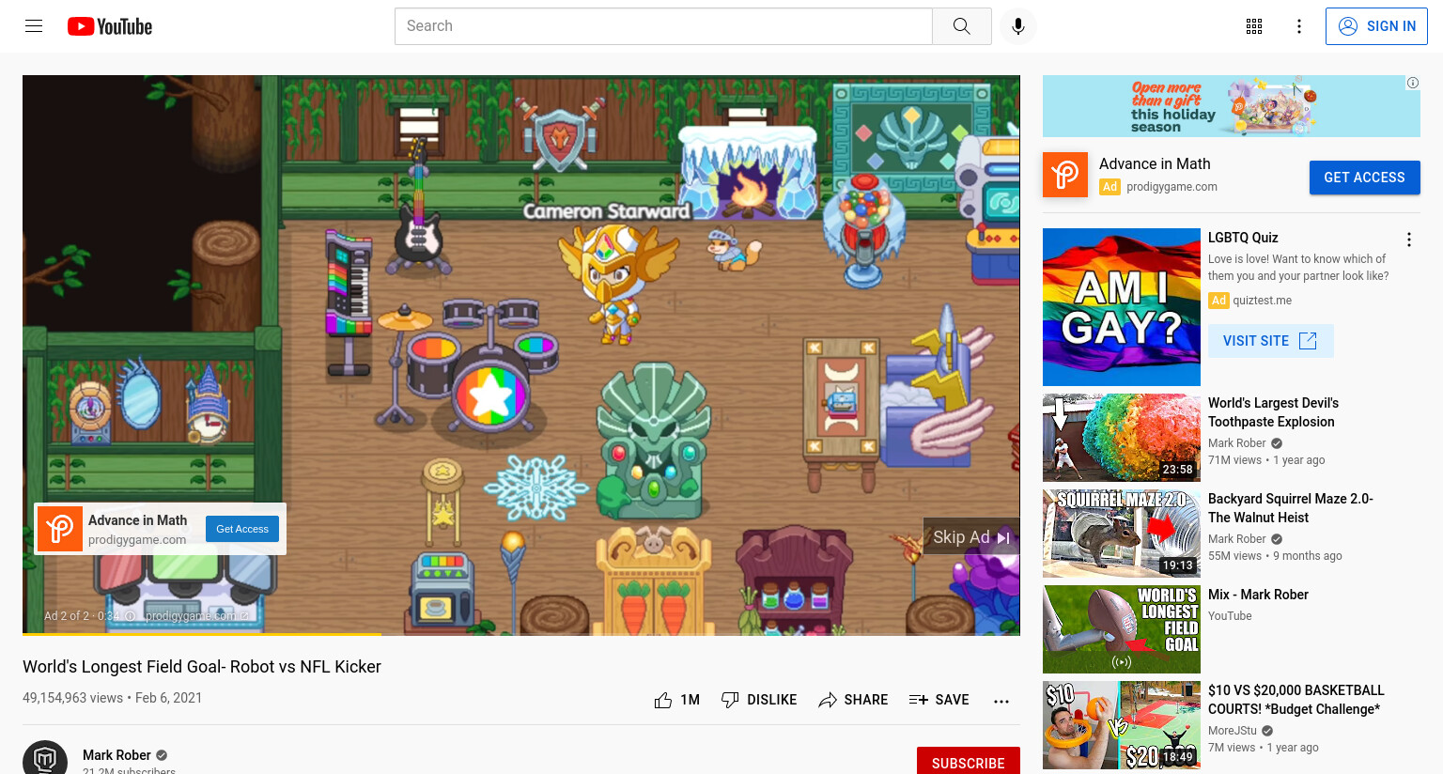Open the settings three-dot menu in header

click(1299, 26)
